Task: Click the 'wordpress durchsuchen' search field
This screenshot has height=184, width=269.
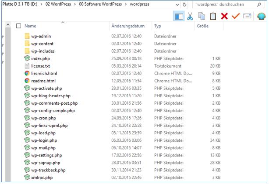Action: 223,4
